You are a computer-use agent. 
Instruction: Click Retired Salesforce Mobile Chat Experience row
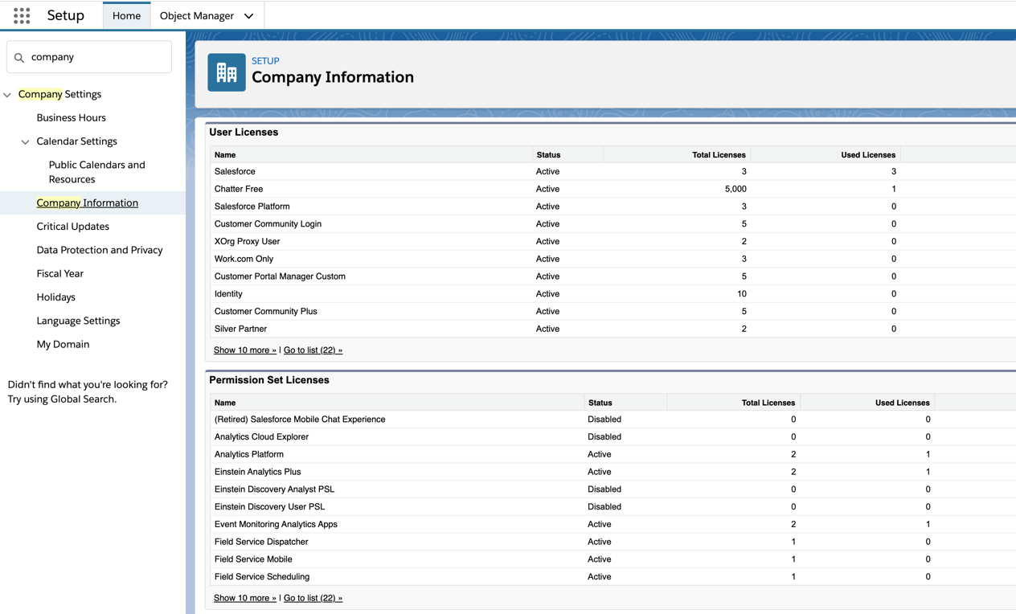tap(300, 420)
